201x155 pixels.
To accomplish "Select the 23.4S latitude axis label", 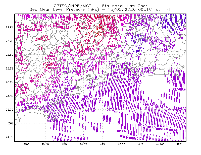I will tap(10, 96).
